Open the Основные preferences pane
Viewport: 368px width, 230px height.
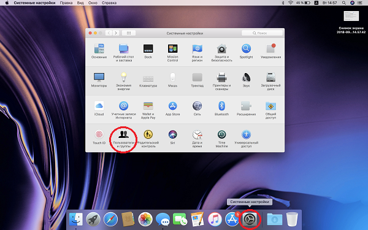(x=99, y=51)
